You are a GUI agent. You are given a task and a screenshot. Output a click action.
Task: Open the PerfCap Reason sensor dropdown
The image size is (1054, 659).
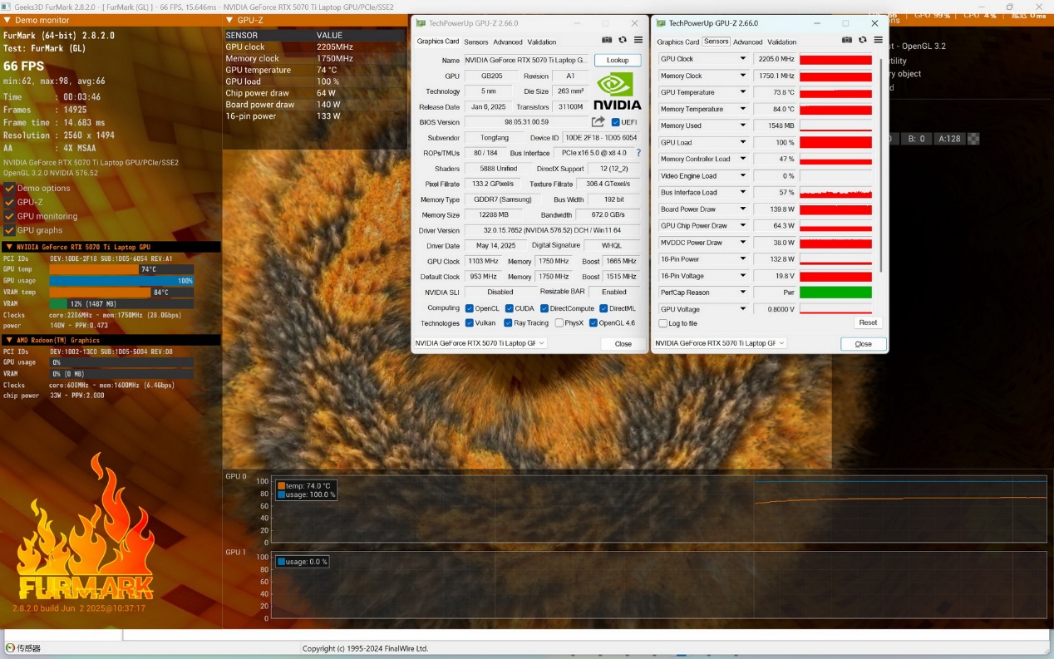743,293
